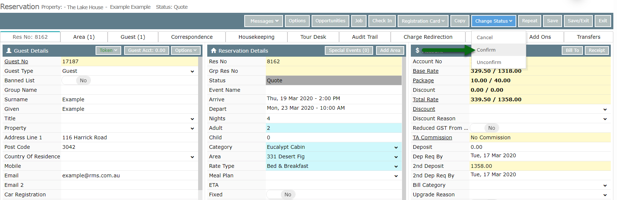Expand the Country Of Residence dropdown
The image size is (617, 200).
pos(192,157)
